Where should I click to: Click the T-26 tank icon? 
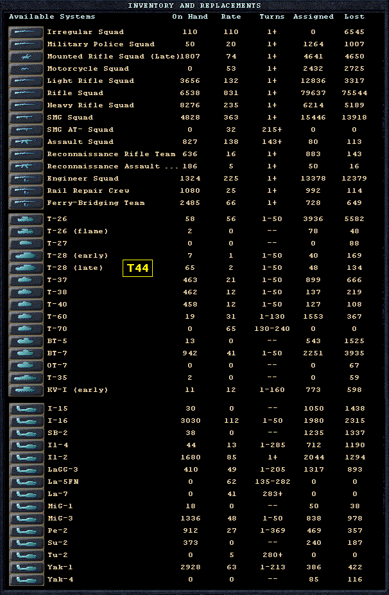[x=26, y=219]
